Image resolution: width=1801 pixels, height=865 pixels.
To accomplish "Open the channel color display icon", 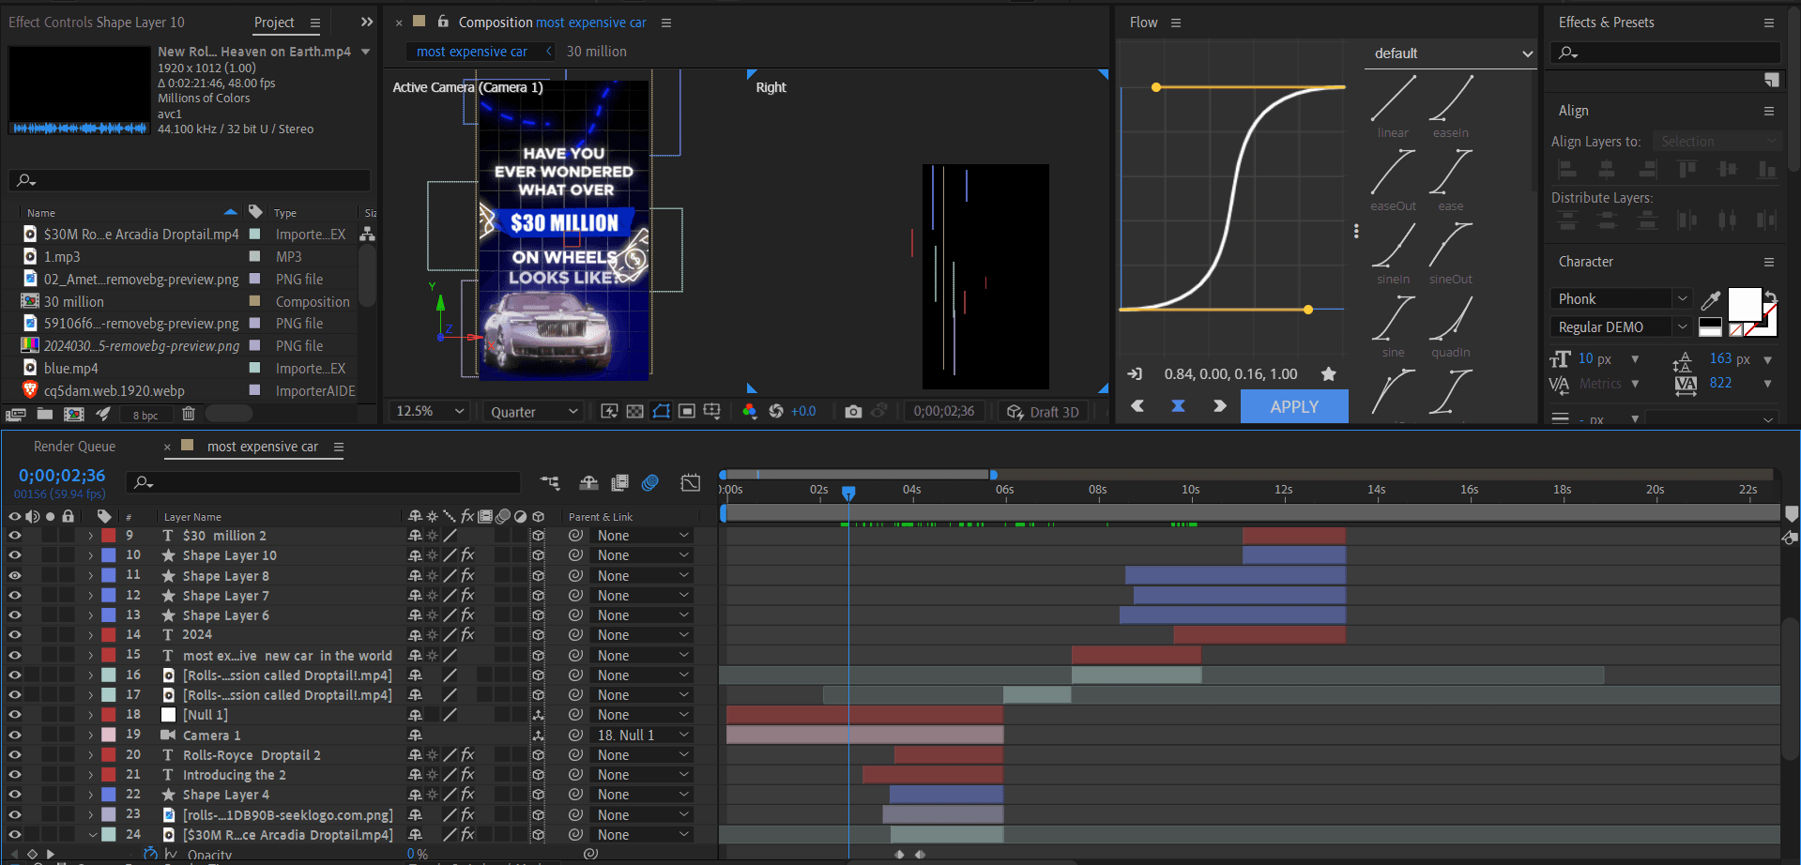I will tap(749, 412).
